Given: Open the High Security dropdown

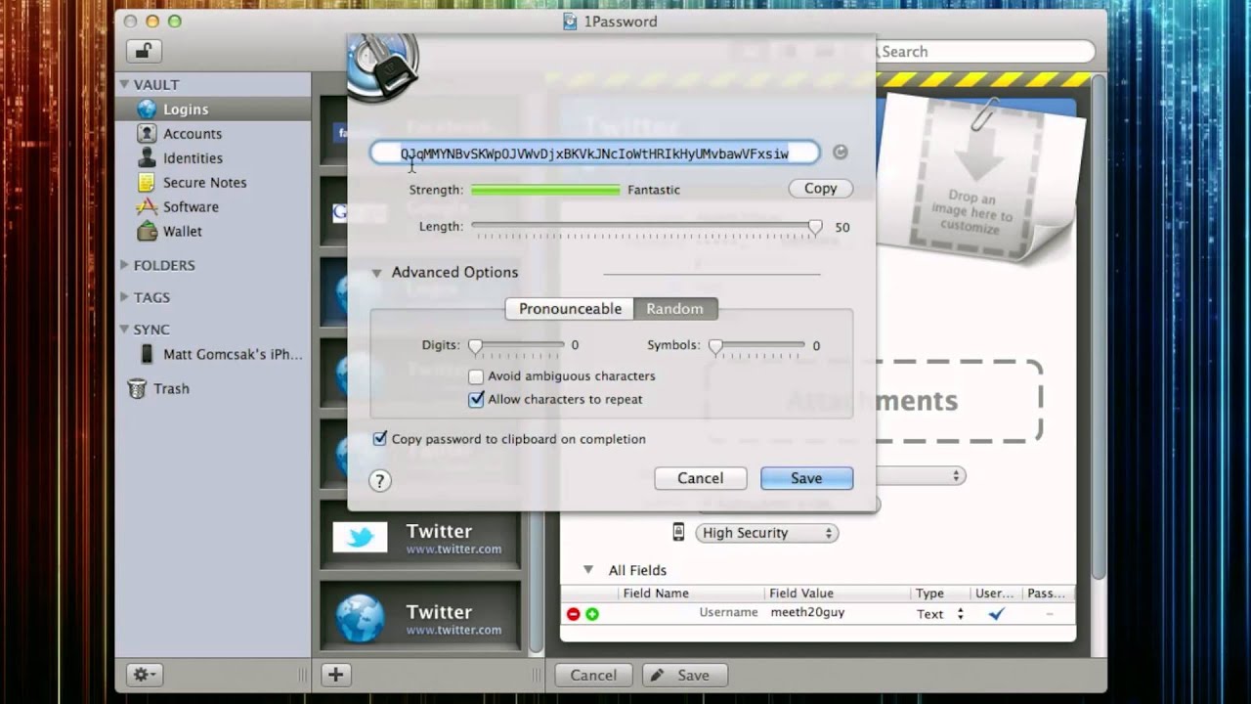Looking at the screenshot, I should pyautogui.click(x=766, y=533).
